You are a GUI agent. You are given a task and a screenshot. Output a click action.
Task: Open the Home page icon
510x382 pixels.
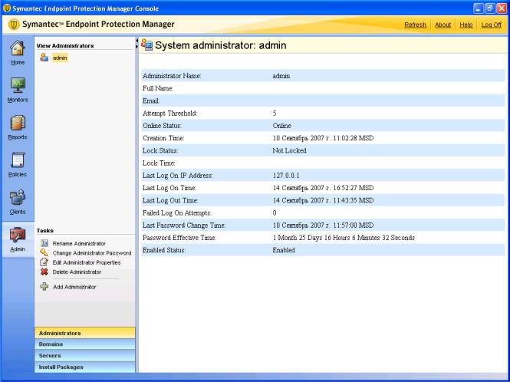pos(17,50)
